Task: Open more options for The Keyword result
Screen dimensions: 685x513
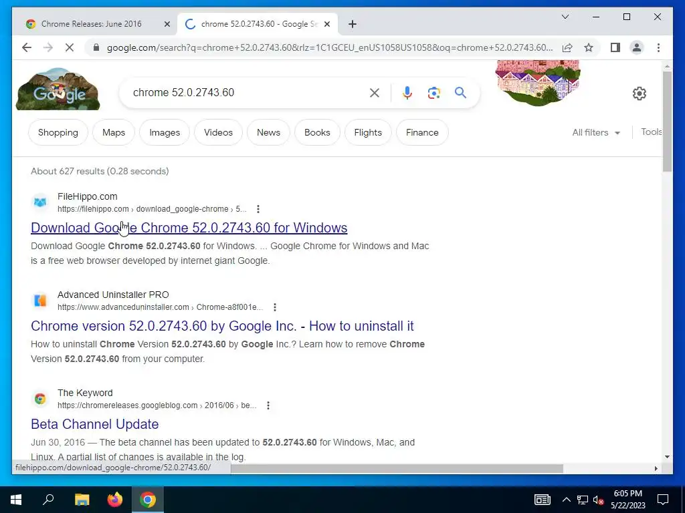Action: click(268, 405)
